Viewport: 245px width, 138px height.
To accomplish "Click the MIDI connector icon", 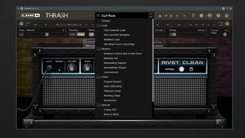I will pyautogui.click(x=202, y=16).
